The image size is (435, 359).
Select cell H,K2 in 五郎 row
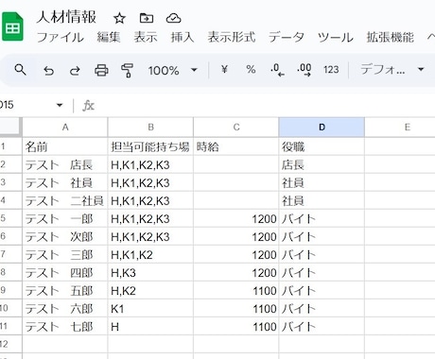[150, 290]
